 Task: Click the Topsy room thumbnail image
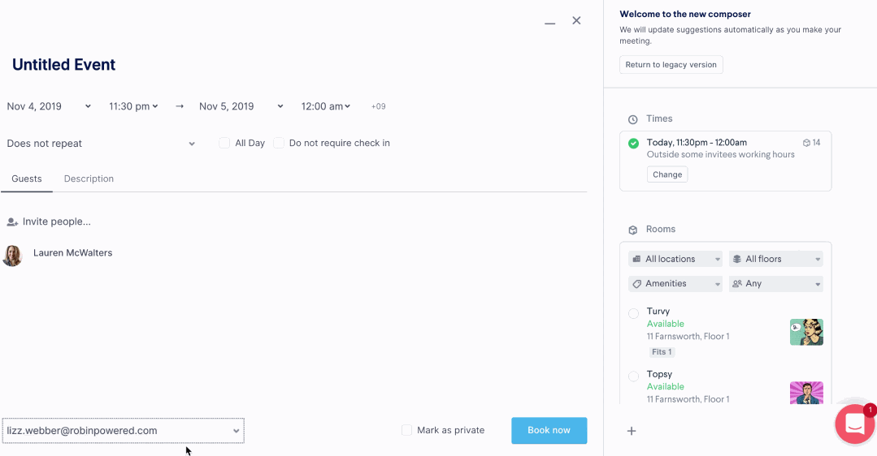point(806,393)
